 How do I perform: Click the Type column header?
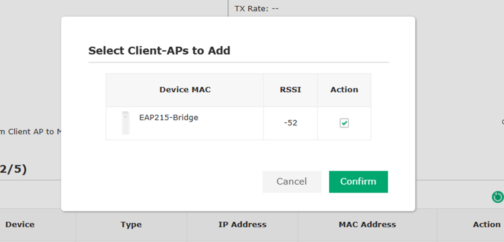[x=131, y=225]
